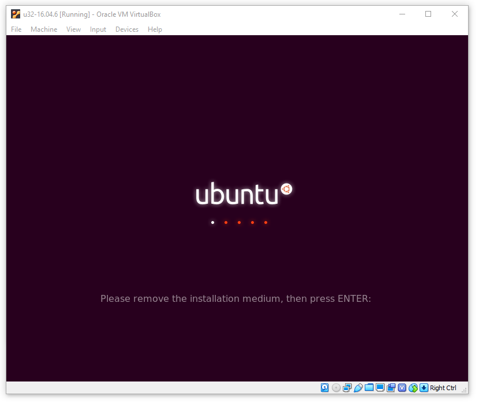Click the display settings monitor icon
Viewport: 479px width, 404px height.
click(x=380, y=388)
